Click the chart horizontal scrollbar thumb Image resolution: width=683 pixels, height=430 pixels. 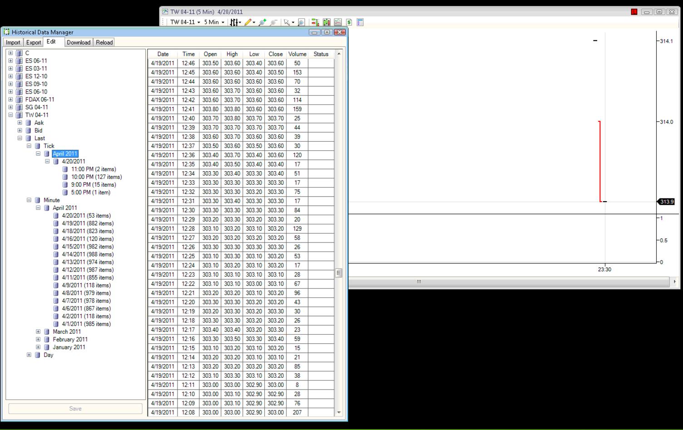(419, 282)
